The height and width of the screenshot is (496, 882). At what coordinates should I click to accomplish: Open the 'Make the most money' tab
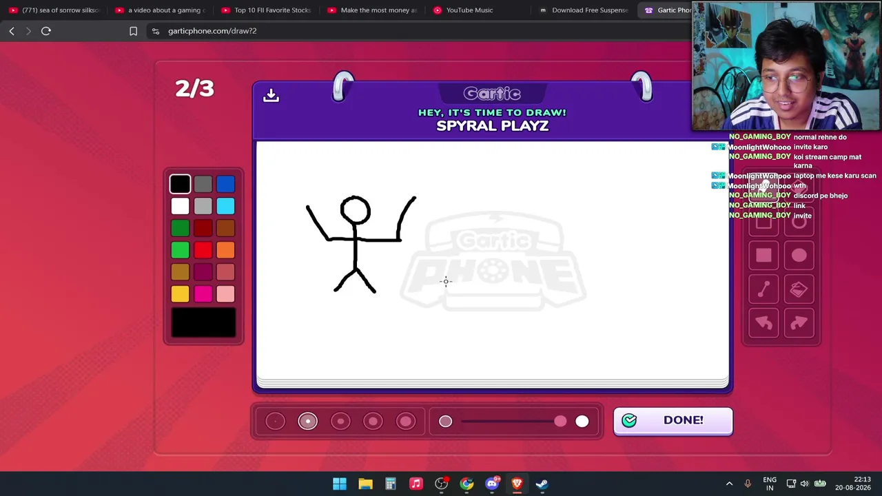click(373, 10)
